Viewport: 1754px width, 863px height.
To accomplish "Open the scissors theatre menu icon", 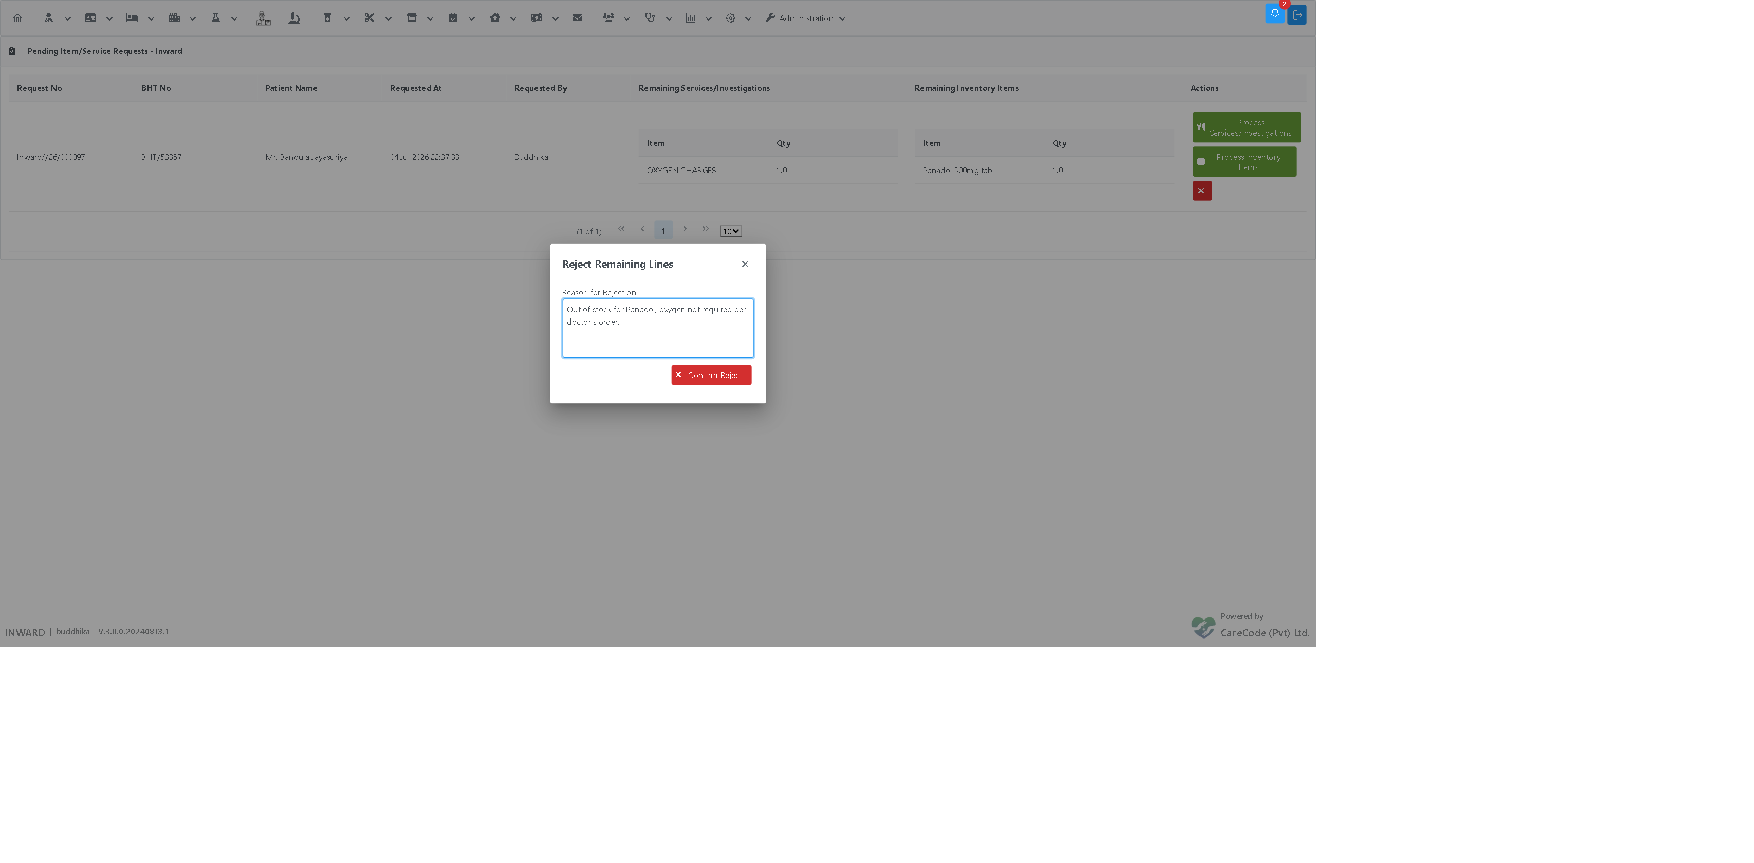I will [x=369, y=18].
